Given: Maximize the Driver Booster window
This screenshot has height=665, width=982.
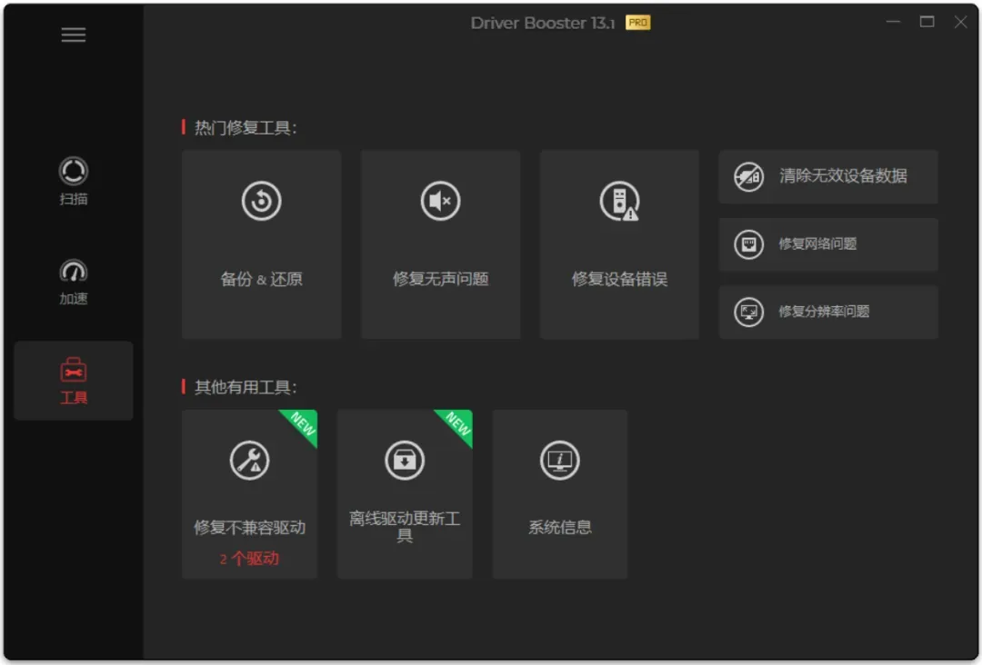Looking at the screenshot, I should [927, 22].
